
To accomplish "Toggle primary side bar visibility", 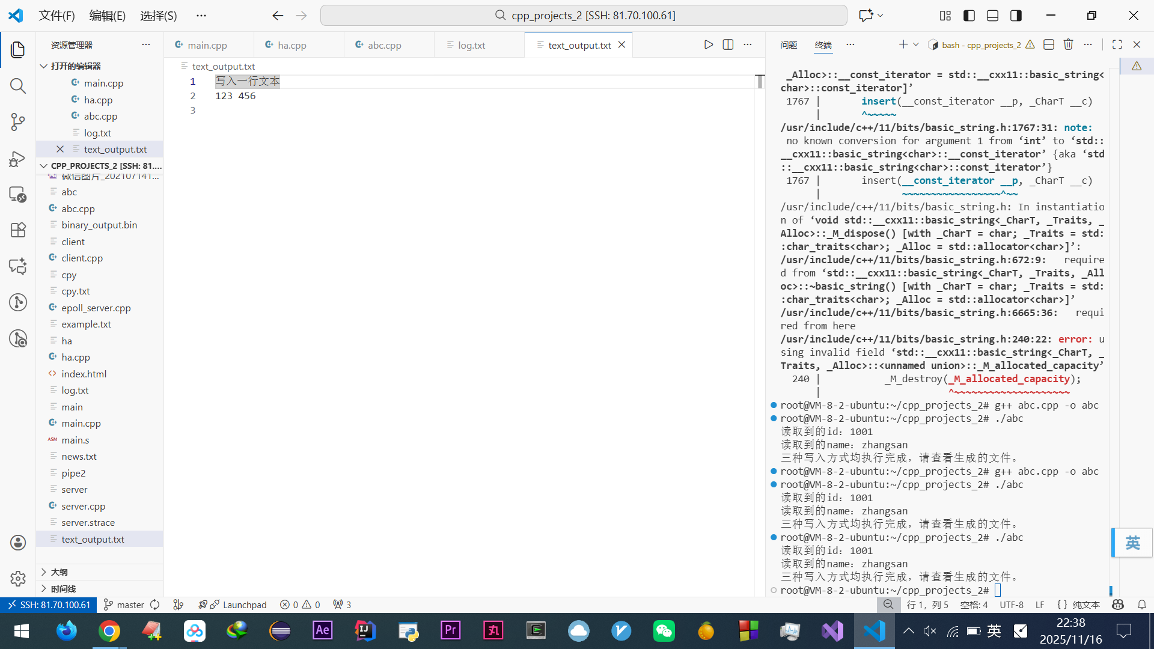I will coord(969,16).
